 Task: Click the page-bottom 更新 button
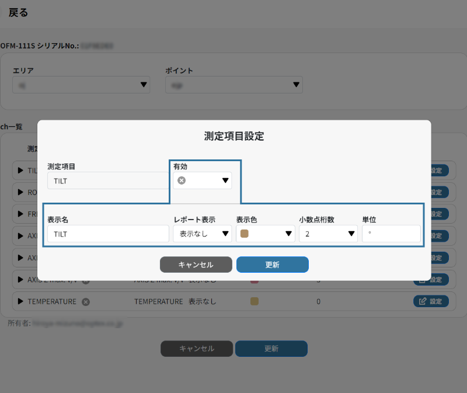pos(271,349)
